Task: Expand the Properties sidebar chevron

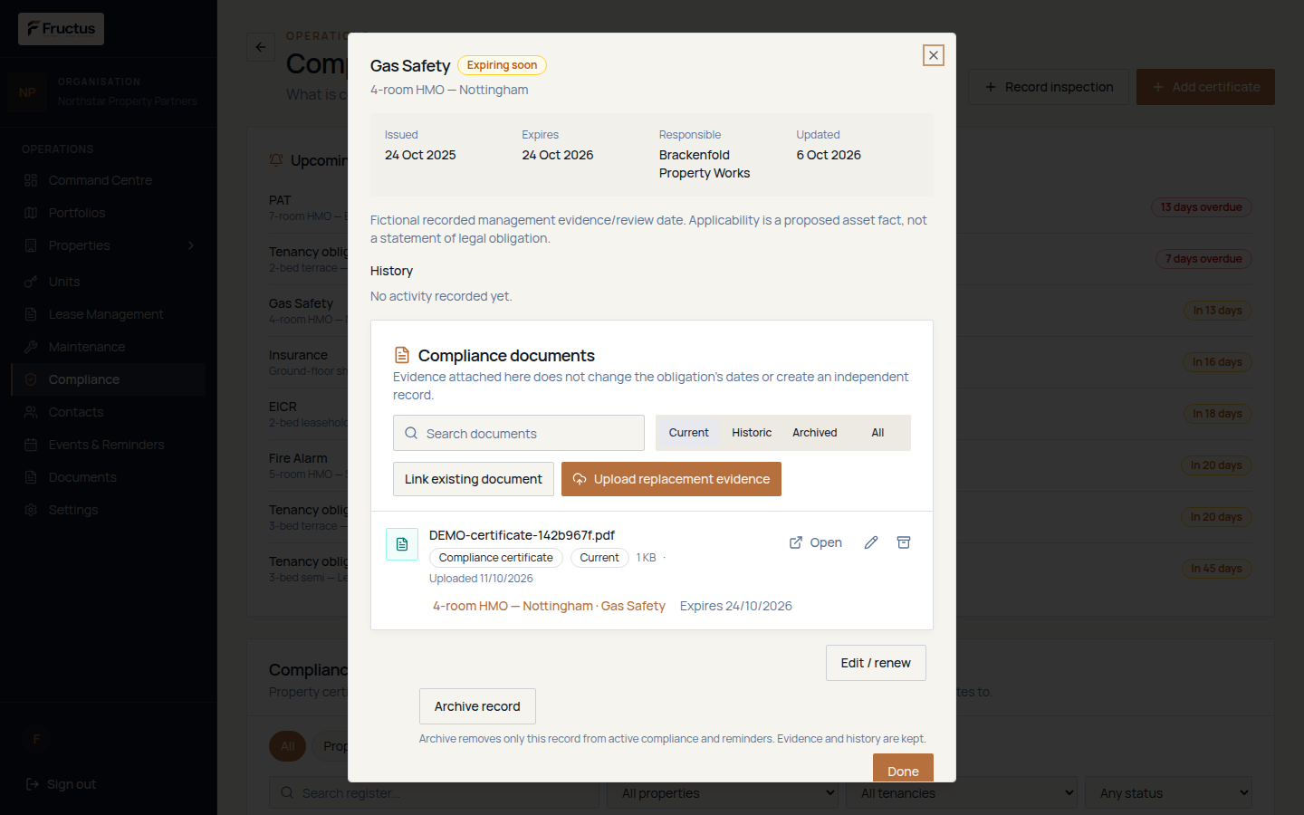Action: 191,245
